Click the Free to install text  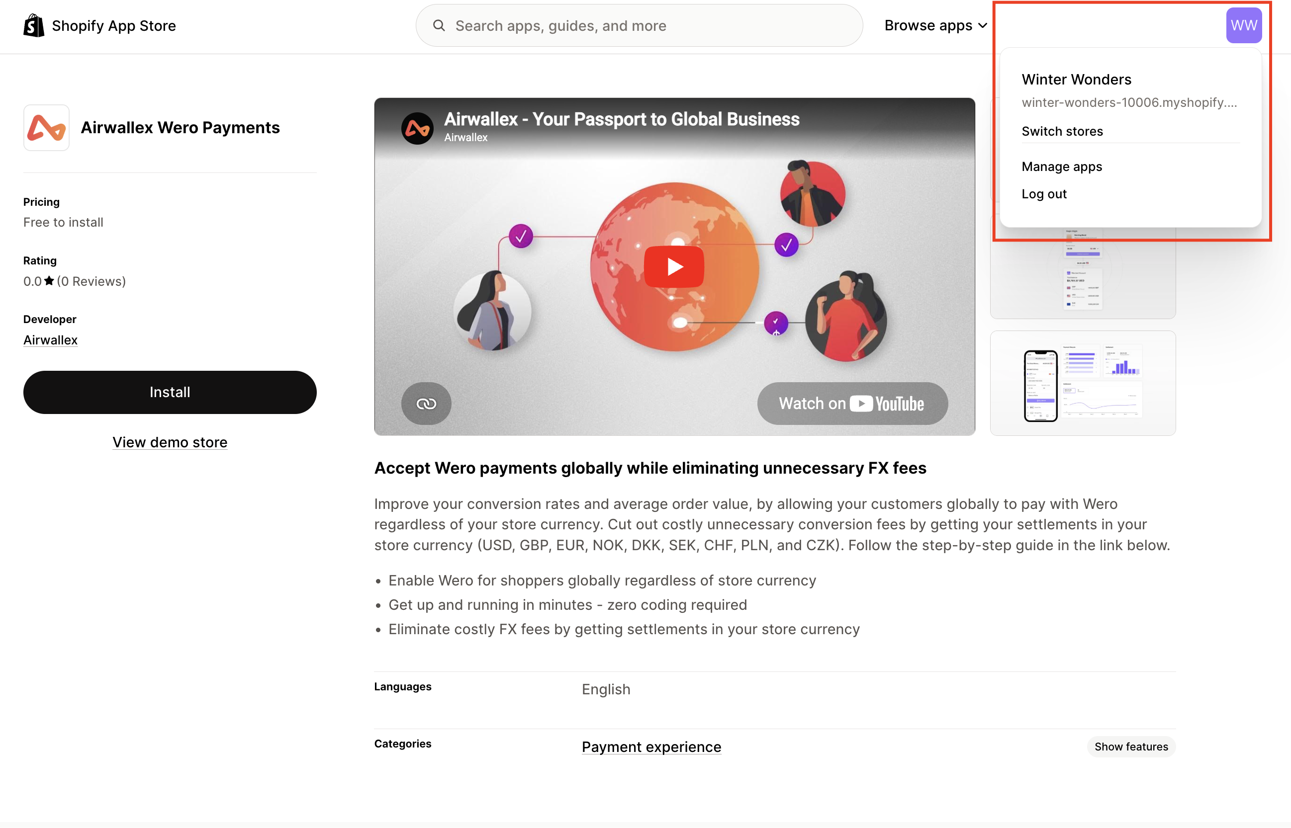[64, 222]
